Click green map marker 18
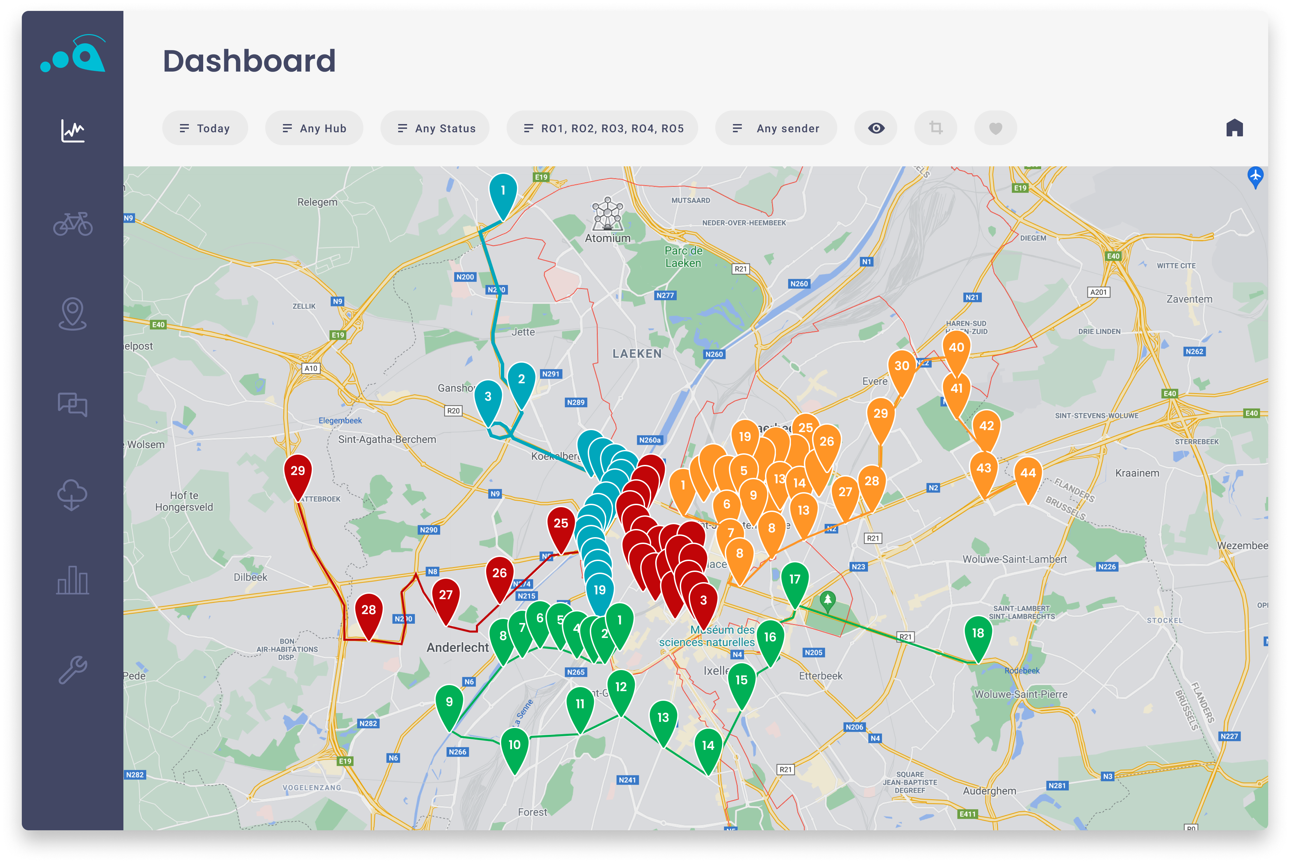Screen dimensions: 1290x863 [978, 635]
